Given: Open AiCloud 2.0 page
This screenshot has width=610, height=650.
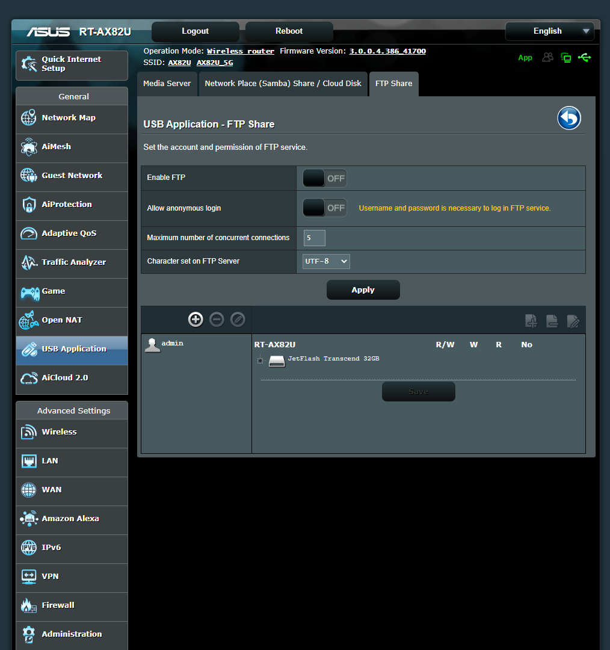Looking at the screenshot, I should (x=72, y=380).
